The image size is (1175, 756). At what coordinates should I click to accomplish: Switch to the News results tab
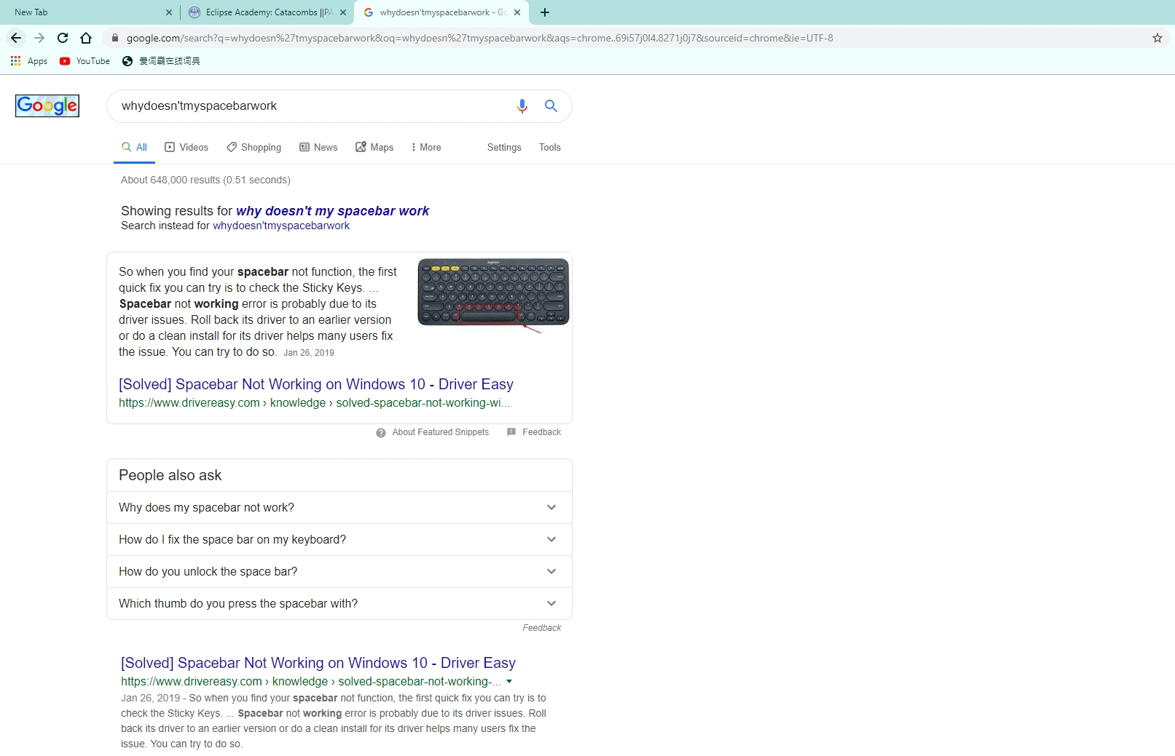click(318, 147)
